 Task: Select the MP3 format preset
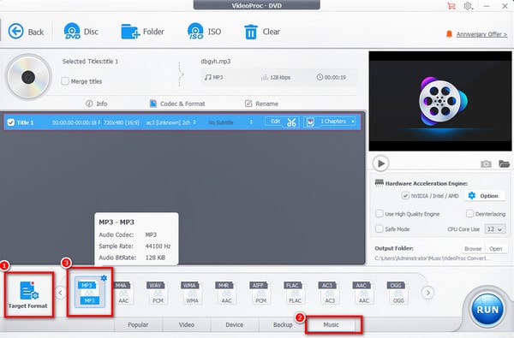coord(89,293)
